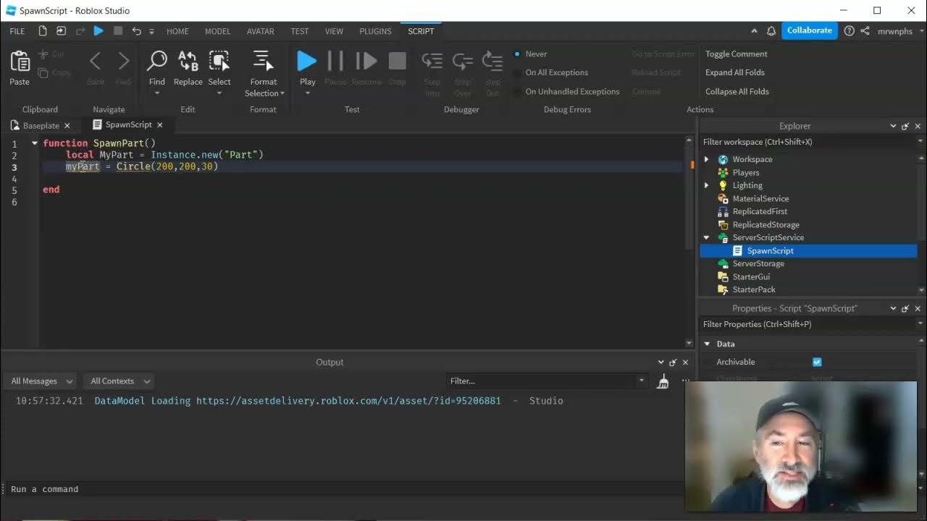Undock the Properties panel
The height and width of the screenshot is (521, 927).
click(905, 308)
